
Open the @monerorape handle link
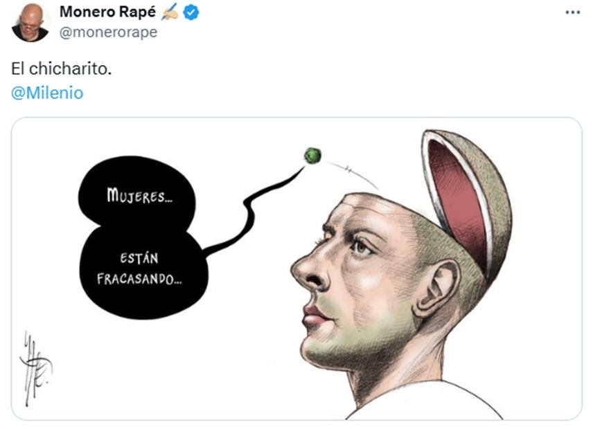point(108,33)
